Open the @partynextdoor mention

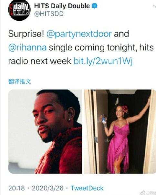click(x=79, y=34)
